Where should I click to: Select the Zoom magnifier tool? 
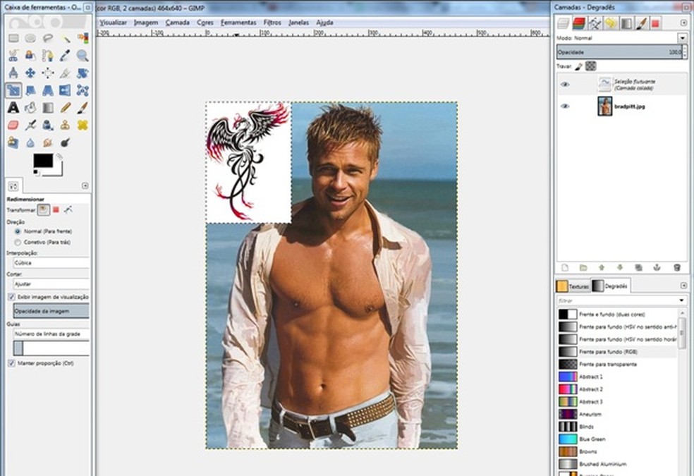click(83, 56)
